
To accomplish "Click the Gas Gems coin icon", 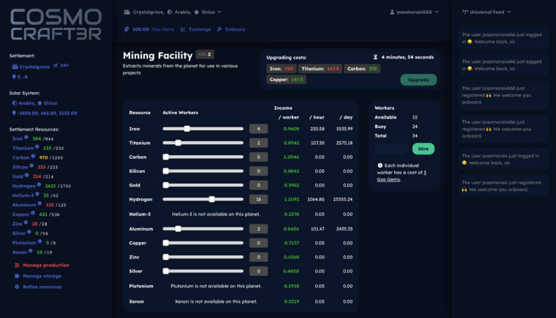I will click(127, 29).
